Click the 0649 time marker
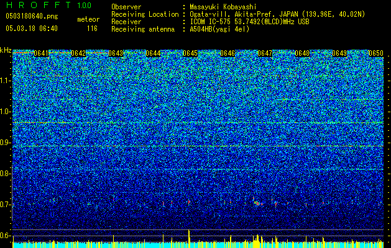Image resolution: width=391 pixels, height=248 pixels. [x=339, y=53]
